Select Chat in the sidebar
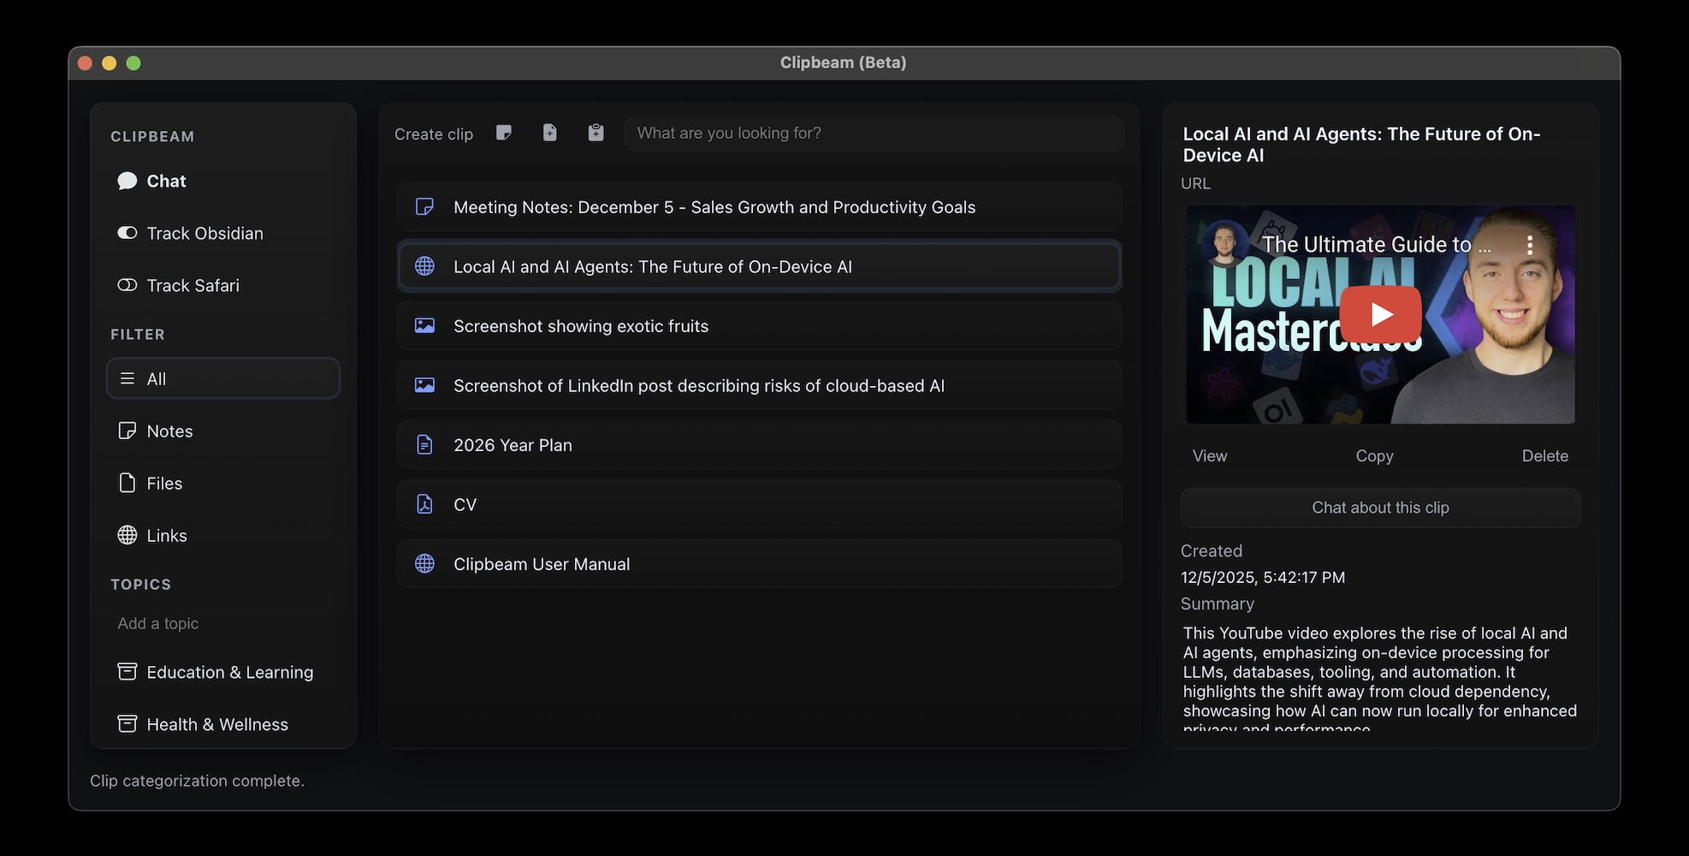 click(x=165, y=181)
